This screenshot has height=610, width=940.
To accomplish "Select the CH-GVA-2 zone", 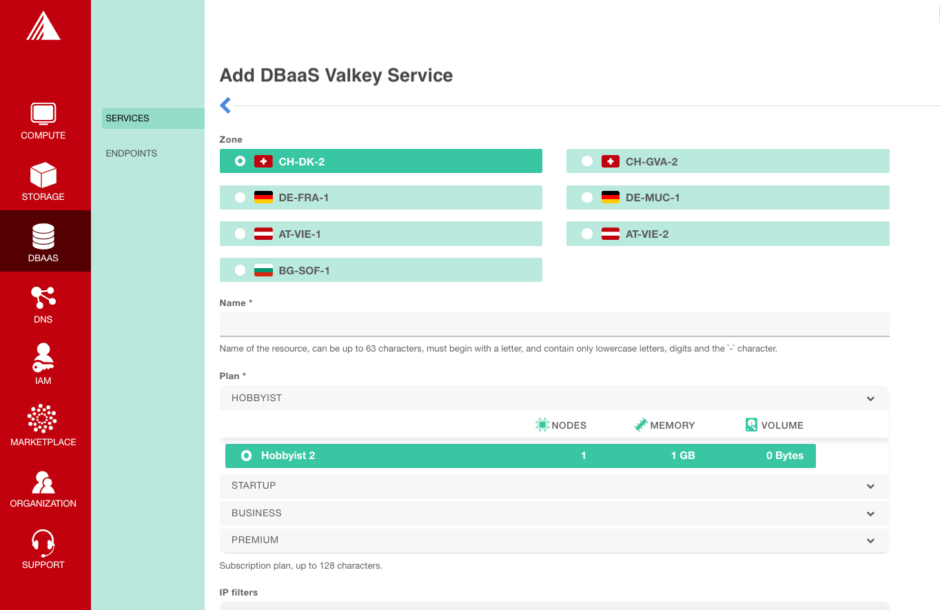I will (x=728, y=161).
